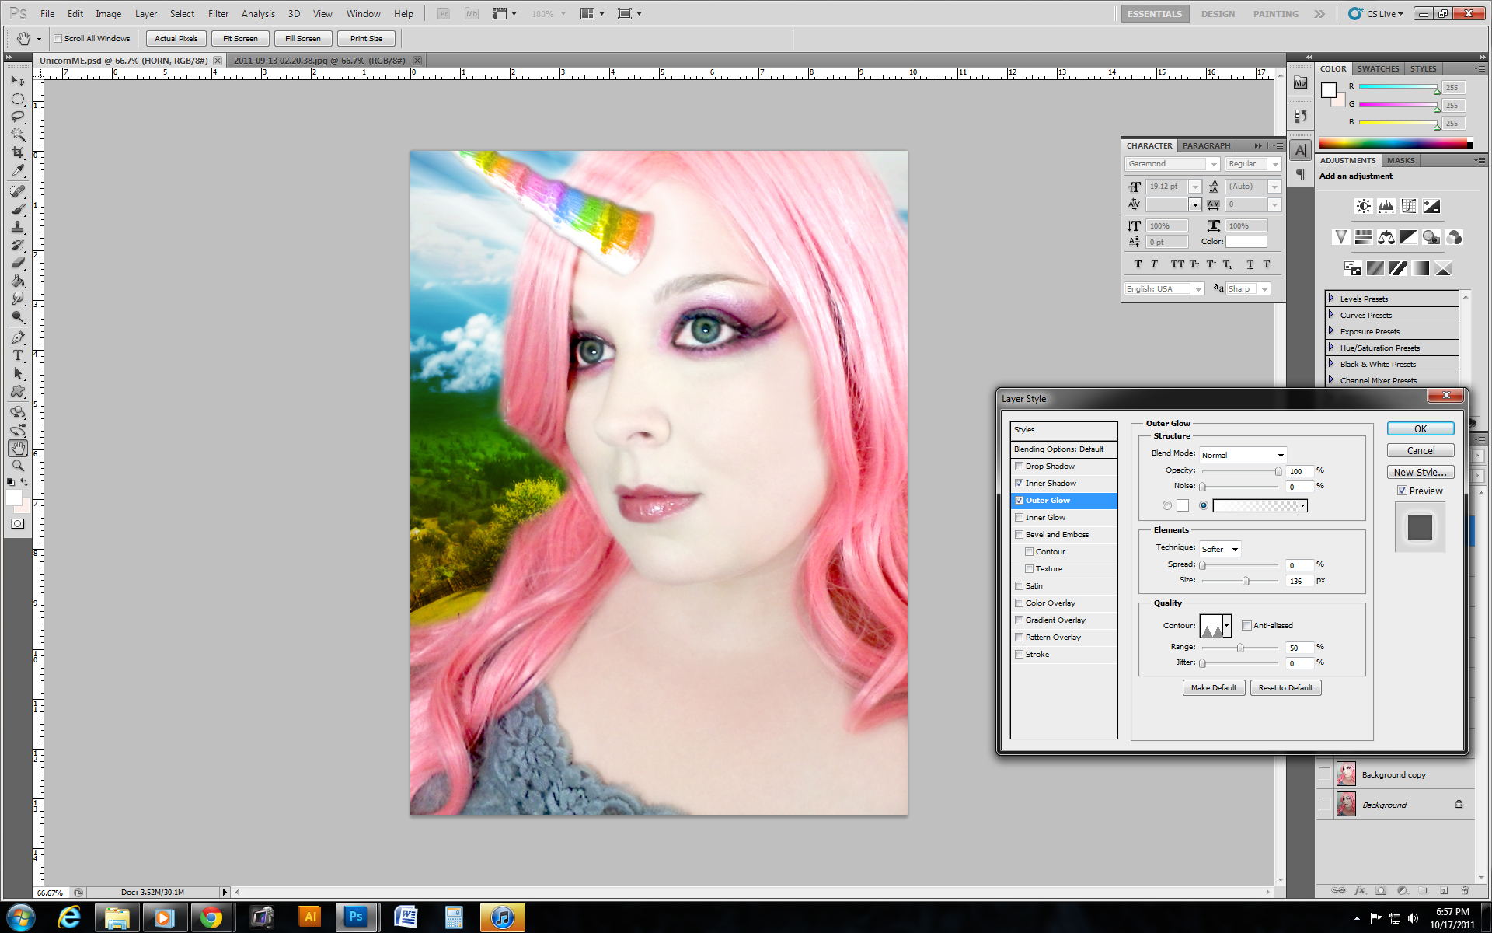Screen dimensions: 1492x933
Task: Select the Elliptical Marquee tool
Action: pyautogui.click(x=18, y=99)
